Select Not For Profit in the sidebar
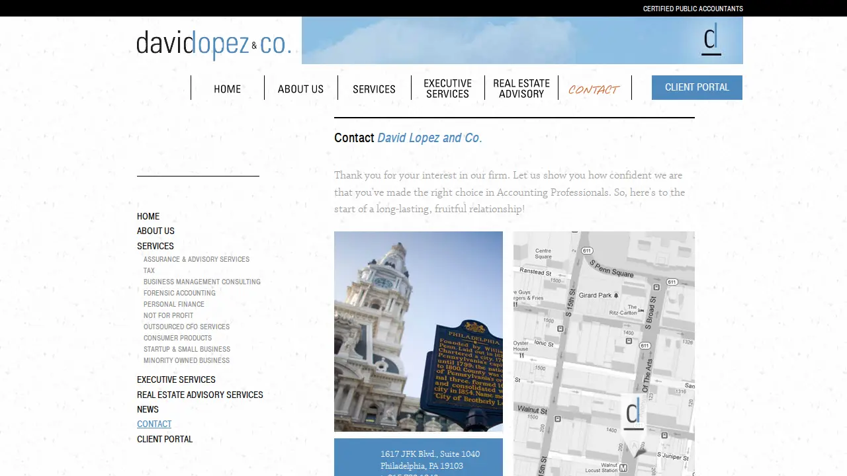847x476 pixels. tap(169, 315)
